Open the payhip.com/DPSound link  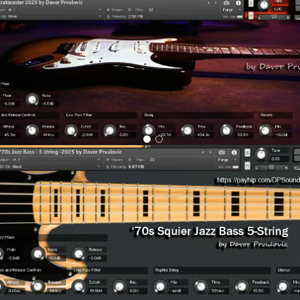click(x=259, y=180)
